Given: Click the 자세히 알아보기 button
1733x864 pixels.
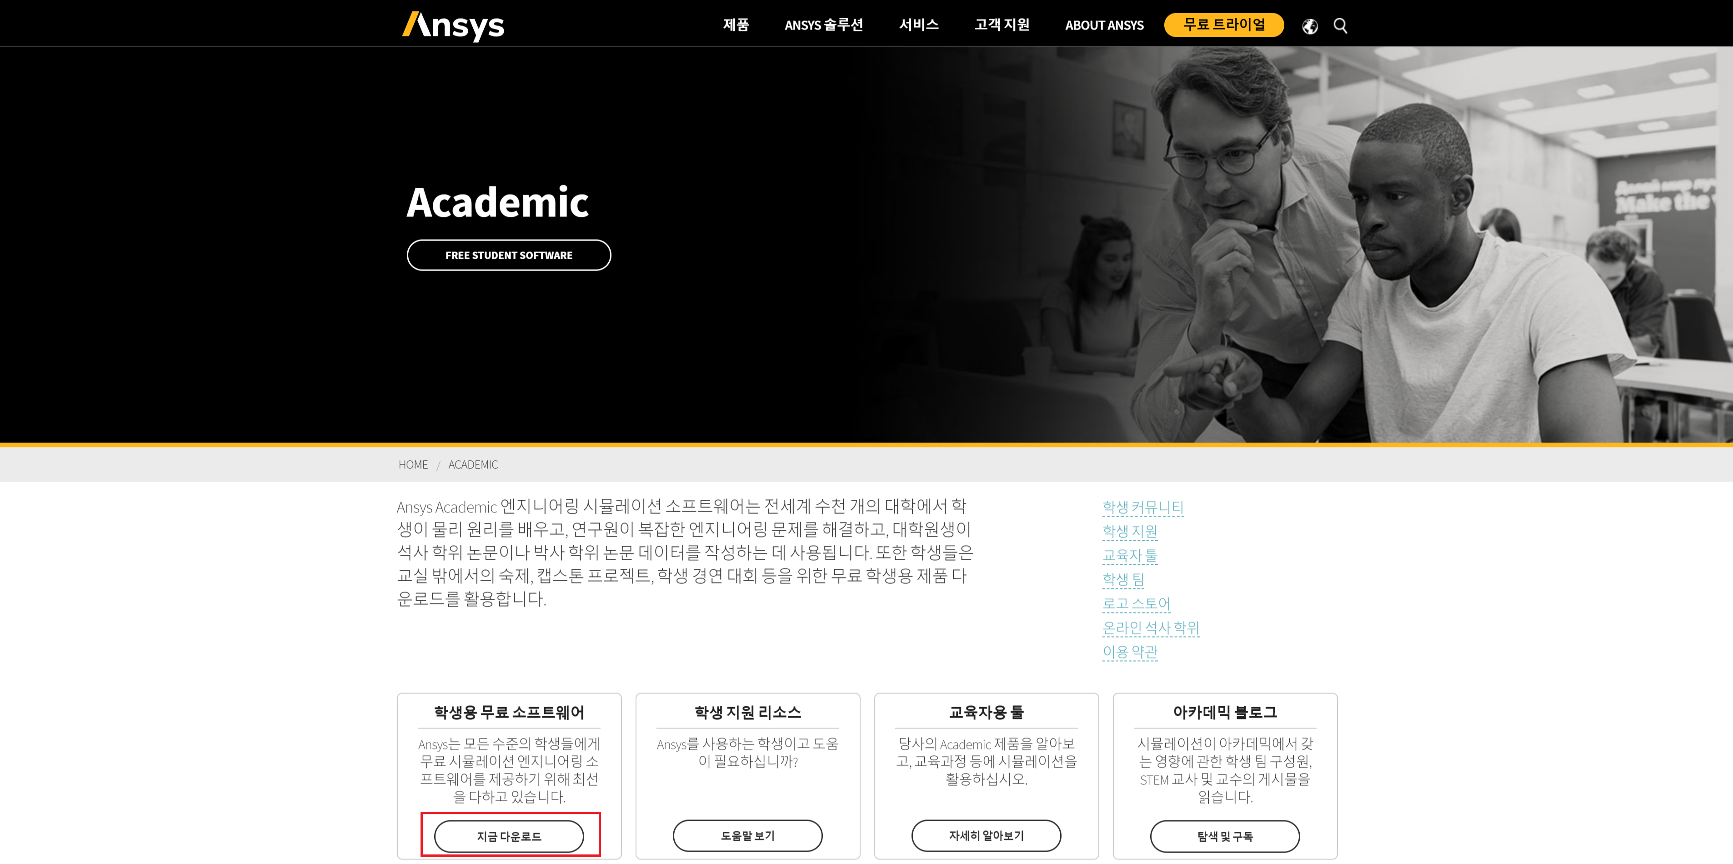Looking at the screenshot, I should pos(986,835).
